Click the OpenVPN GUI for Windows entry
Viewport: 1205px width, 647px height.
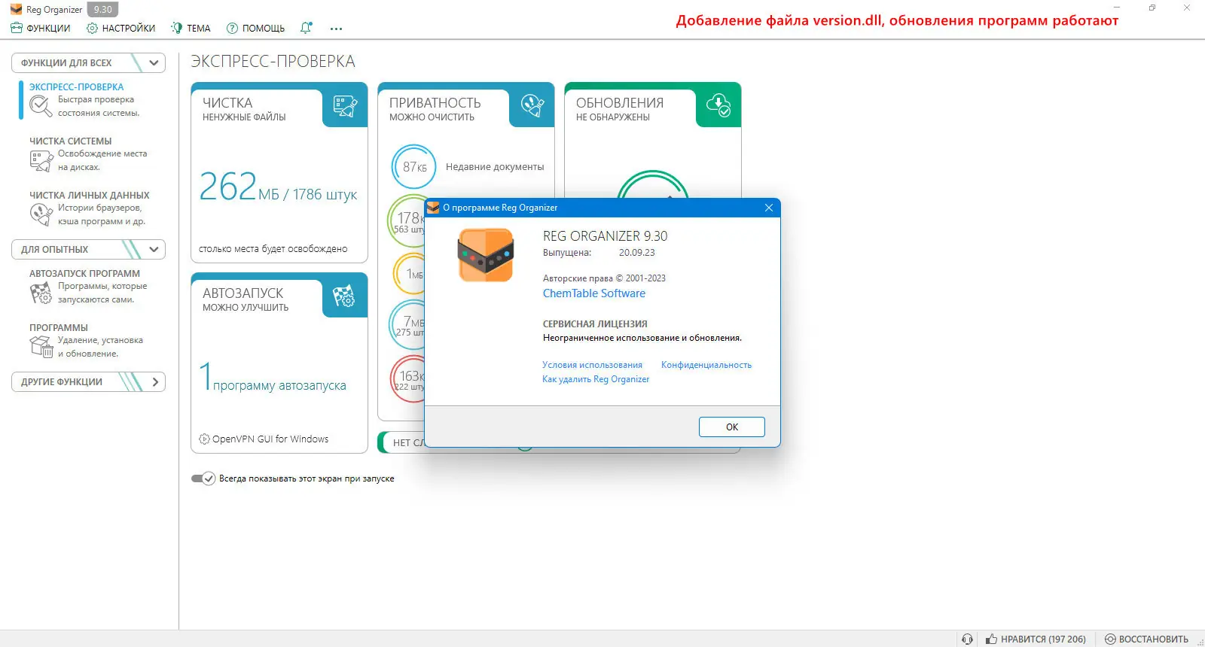(270, 439)
